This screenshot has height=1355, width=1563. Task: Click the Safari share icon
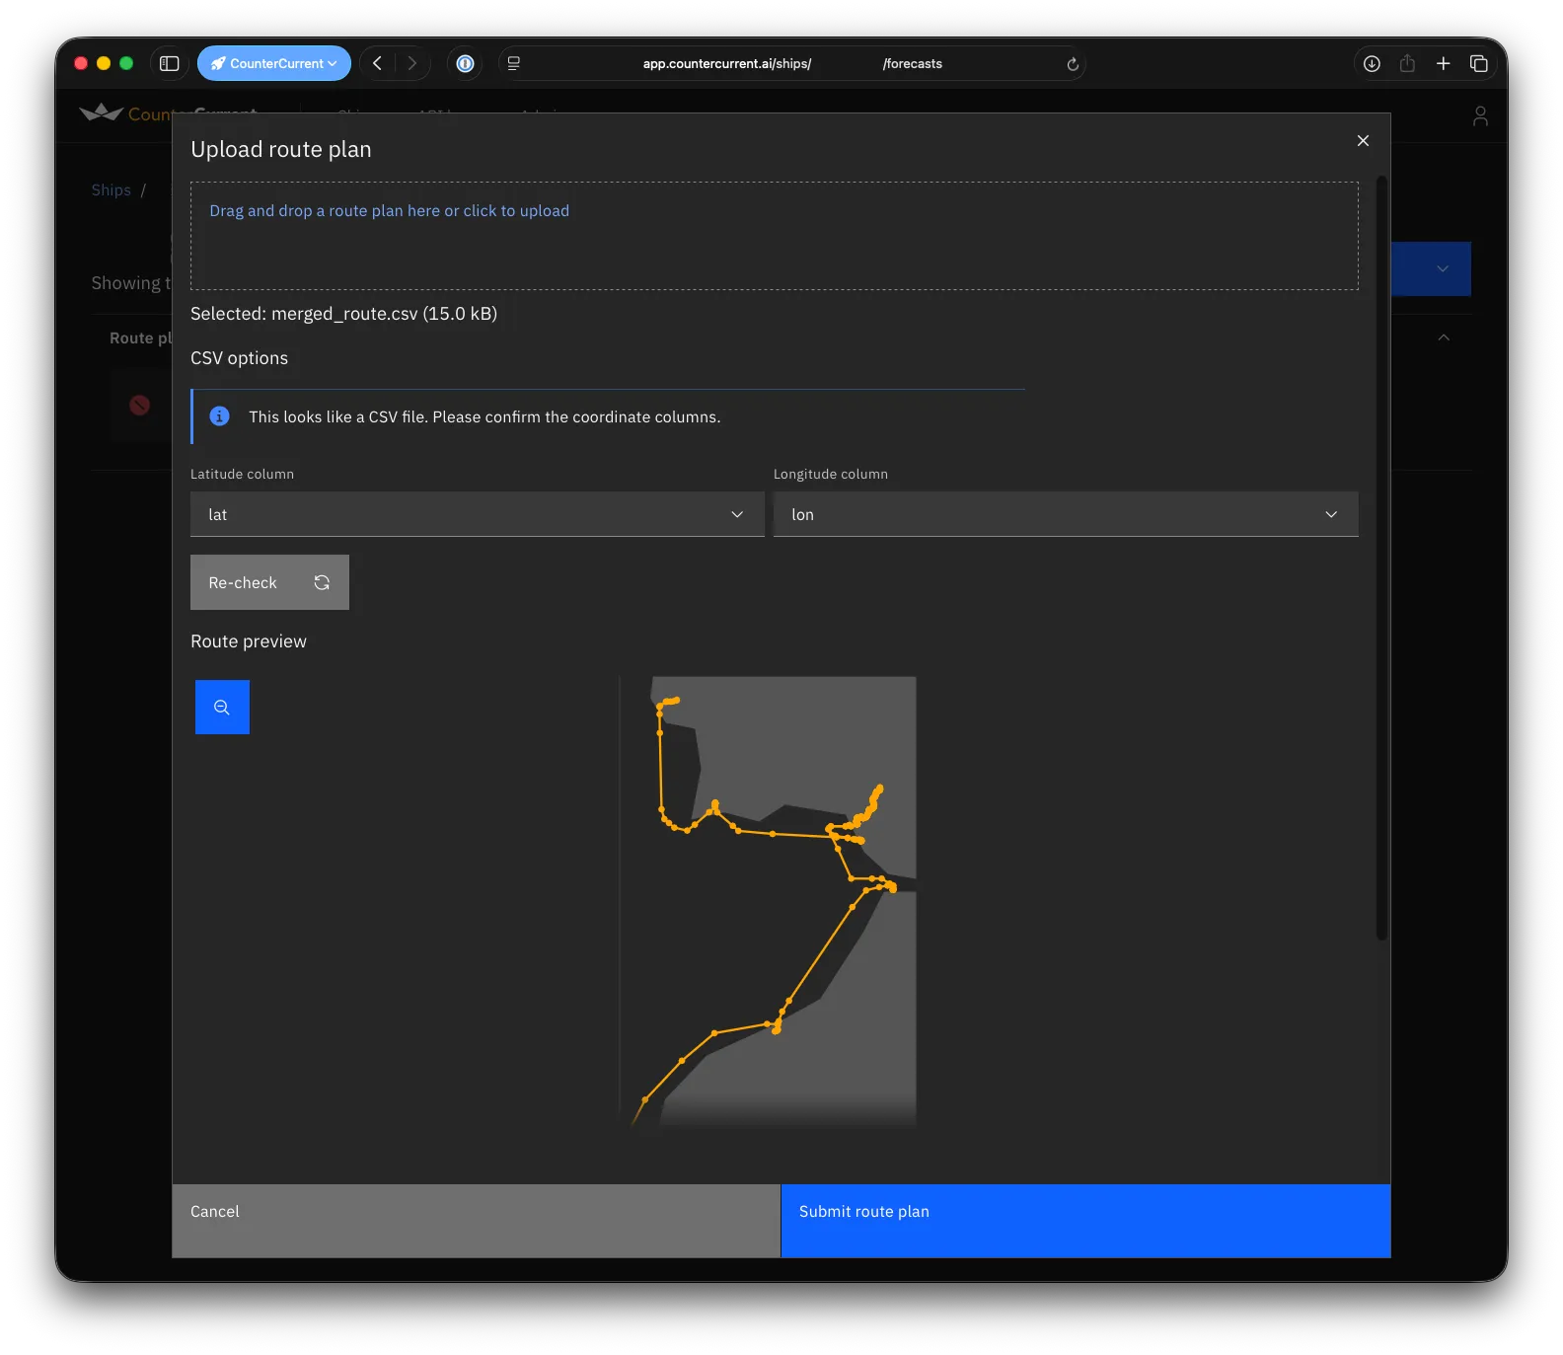[1407, 63]
